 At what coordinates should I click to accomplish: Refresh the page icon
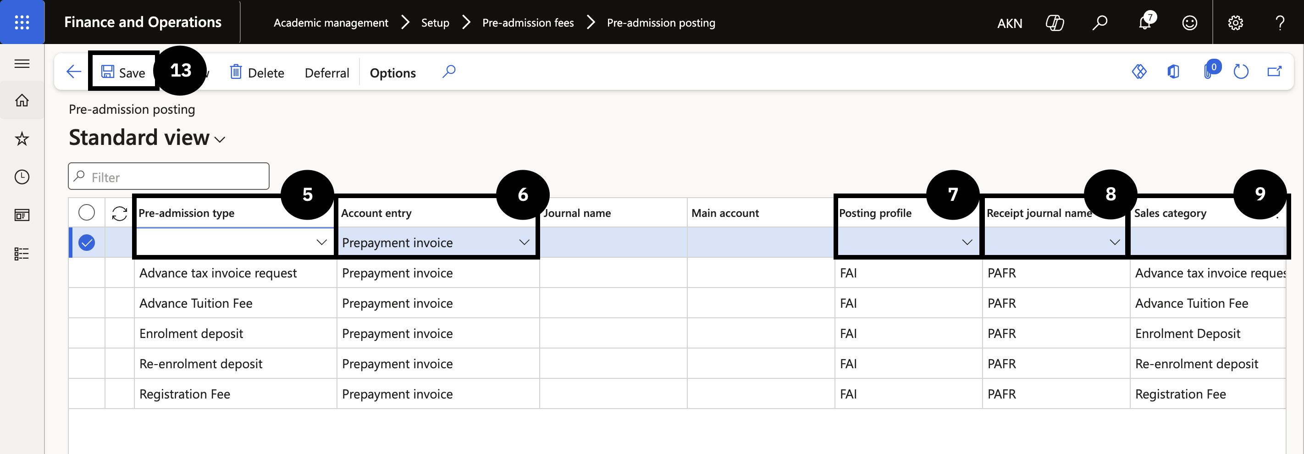(1241, 72)
